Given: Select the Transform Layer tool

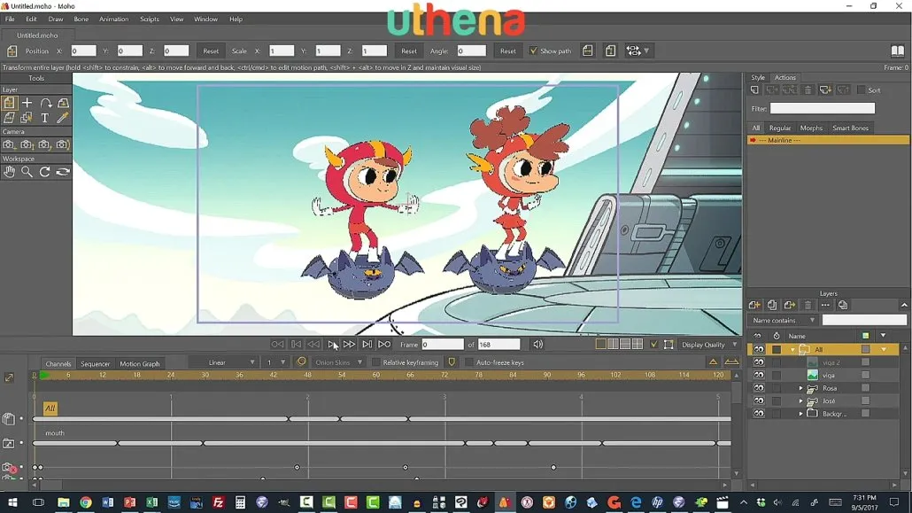Looking at the screenshot, I should pos(10,103).
